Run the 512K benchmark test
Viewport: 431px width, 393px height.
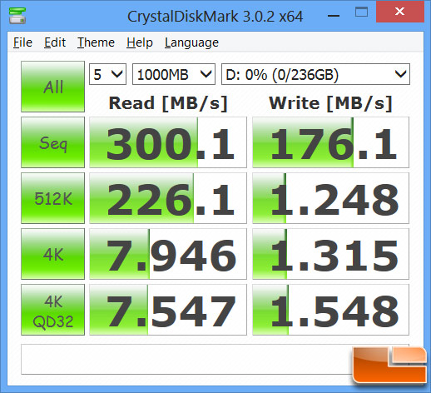52,198
